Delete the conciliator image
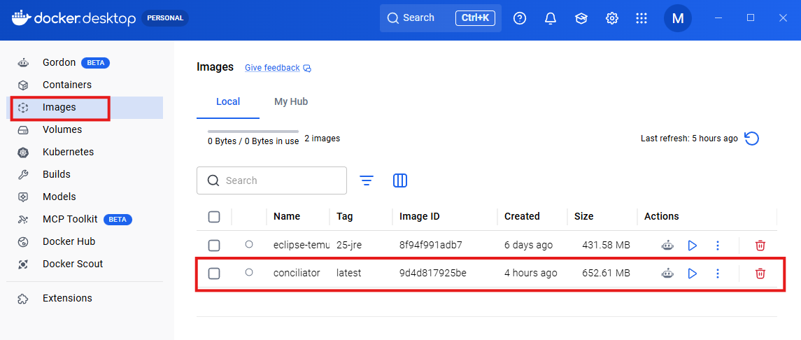The image size is (801, 340). 760,274
